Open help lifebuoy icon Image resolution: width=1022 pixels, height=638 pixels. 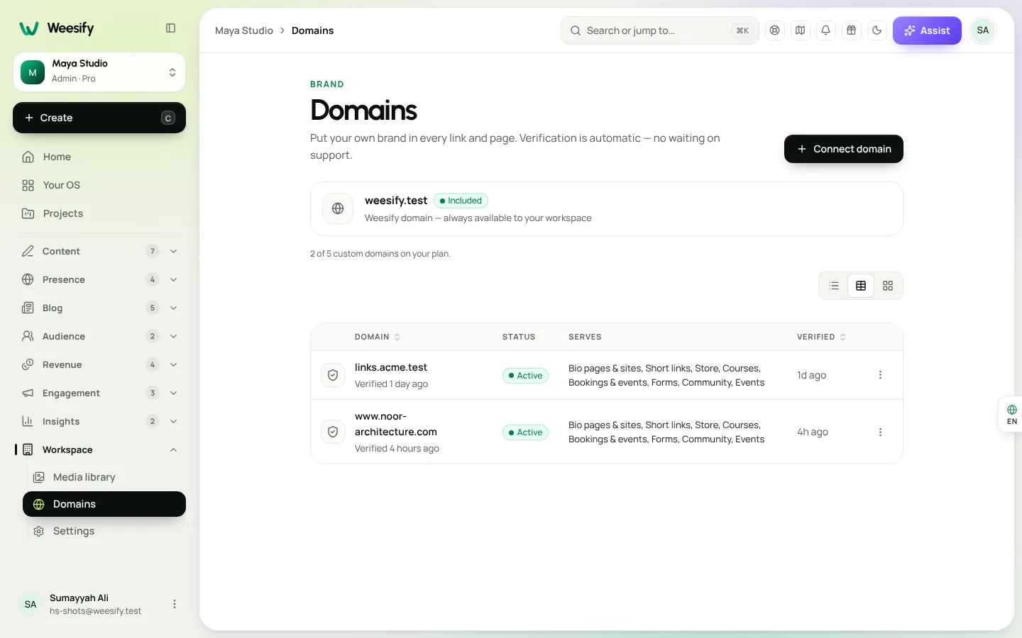pos(775,30)
